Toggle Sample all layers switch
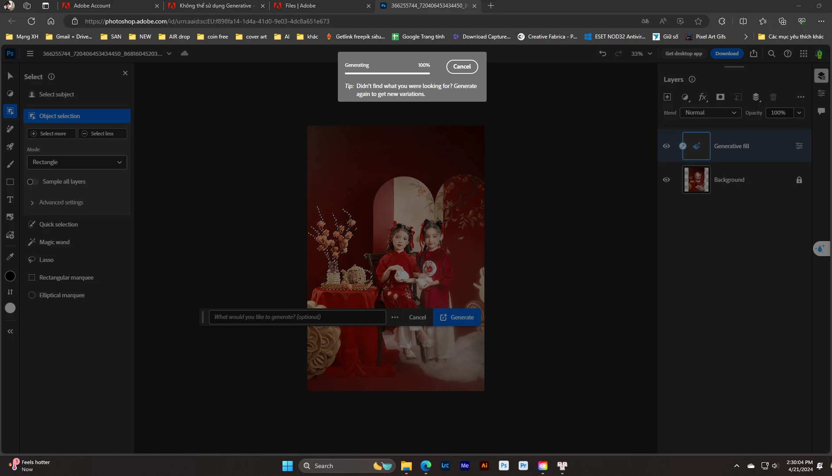The image size is (832, 476). pyautogui.click(x=32, y=182)
